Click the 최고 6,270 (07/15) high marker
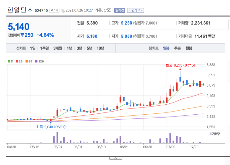This screenshot has width=230, height=165. tap(180, 65)
